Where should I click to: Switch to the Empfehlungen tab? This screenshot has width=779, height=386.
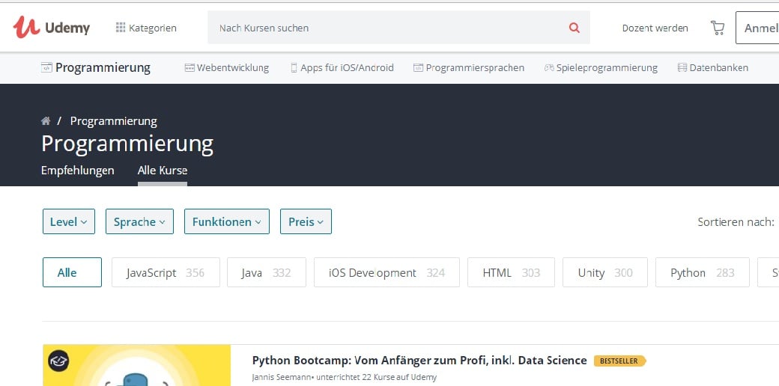point(78,171)
